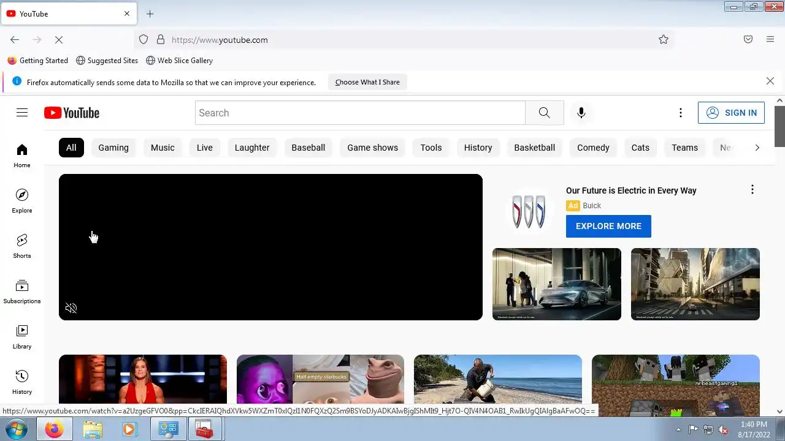
Task: Open Web Slice Gallery bookmark
Action: tap(179, 61)
